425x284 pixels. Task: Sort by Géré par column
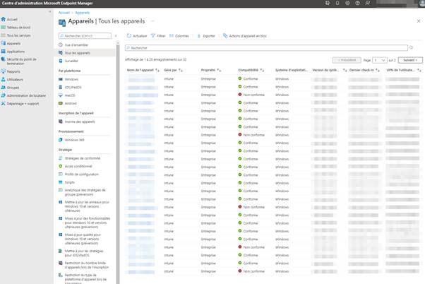pos(173,70)
